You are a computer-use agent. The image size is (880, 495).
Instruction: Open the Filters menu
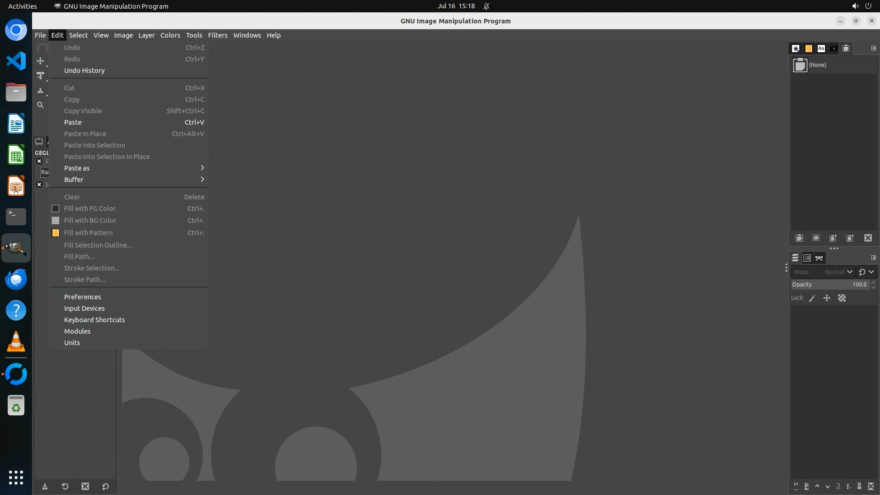tap(217, 35)
